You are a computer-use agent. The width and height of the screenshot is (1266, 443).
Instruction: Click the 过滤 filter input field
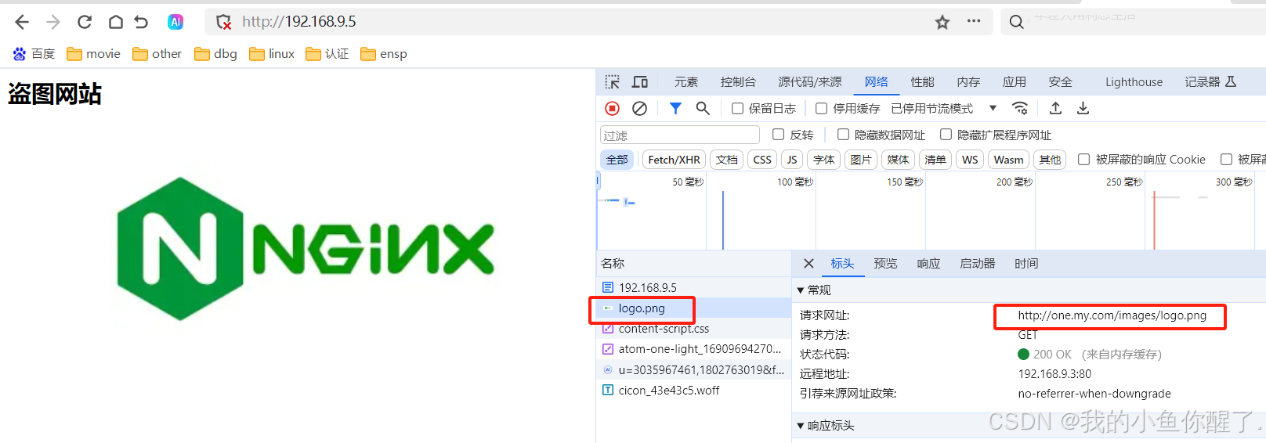pyautogui.click(x=680, y=135)
